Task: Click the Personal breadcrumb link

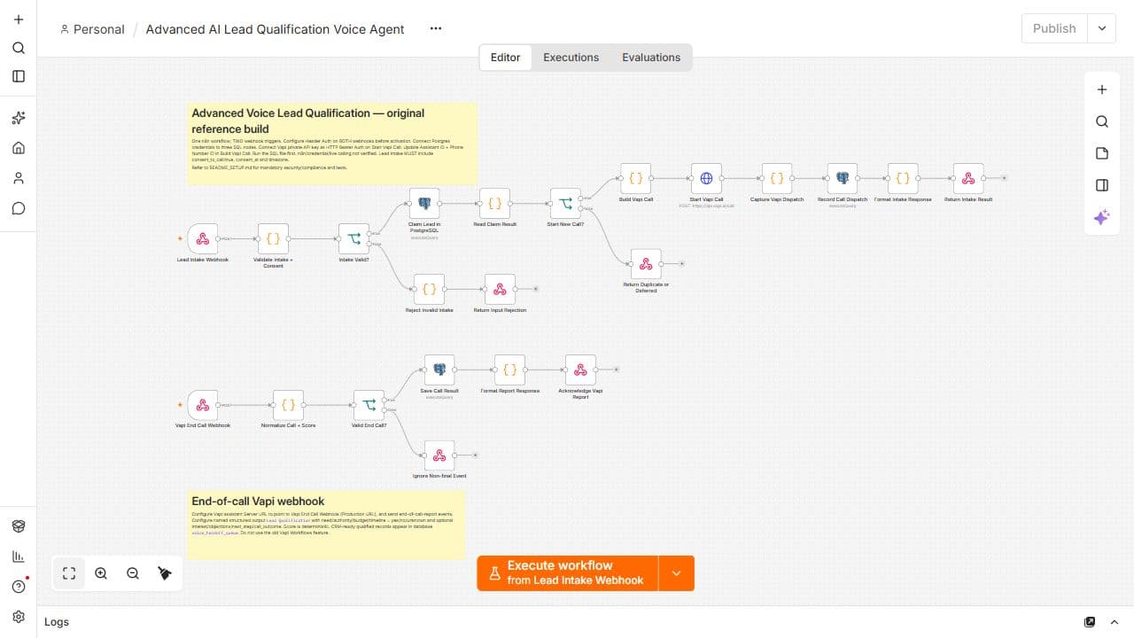Action: (92, 29)
